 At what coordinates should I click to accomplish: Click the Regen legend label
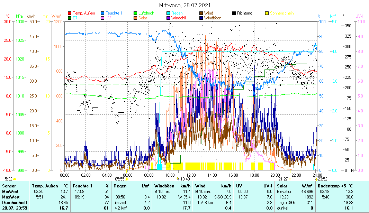coord(177,13)
